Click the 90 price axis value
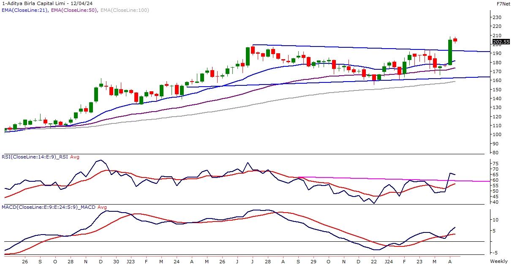 496,144
